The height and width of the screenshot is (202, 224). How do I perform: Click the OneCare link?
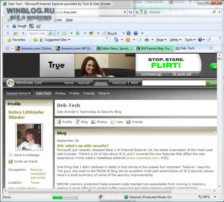(x=119, y=83)
